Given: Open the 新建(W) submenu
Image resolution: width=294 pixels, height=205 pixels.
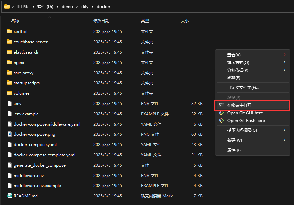Looking at the screenshot, I should pyautogui.click(x=234, y=140).
